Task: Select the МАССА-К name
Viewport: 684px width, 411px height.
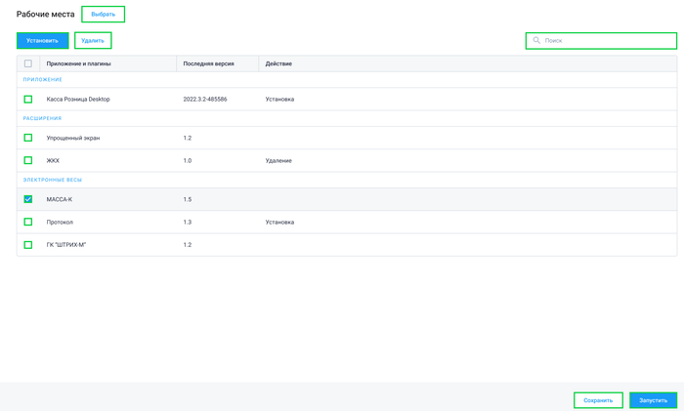Action: pyautogui.click(x=60, y=199)
